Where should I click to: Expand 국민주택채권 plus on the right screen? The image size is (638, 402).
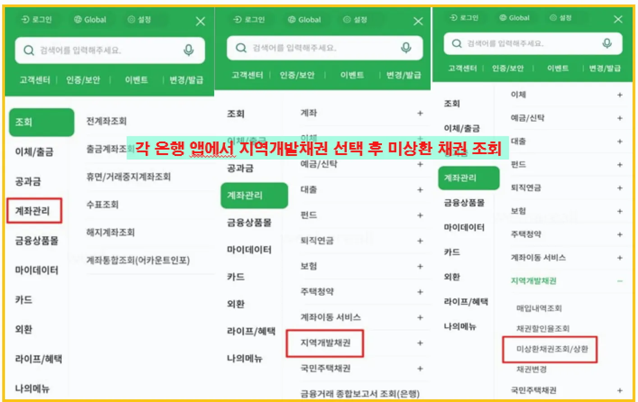[x=620, y=391]
